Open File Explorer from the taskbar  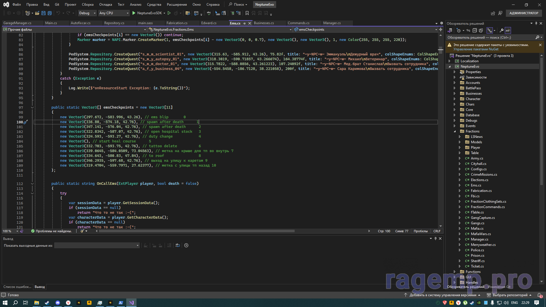(x=37, y=303)
